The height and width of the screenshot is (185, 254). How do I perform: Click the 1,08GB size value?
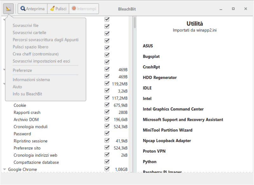[121, 169]
